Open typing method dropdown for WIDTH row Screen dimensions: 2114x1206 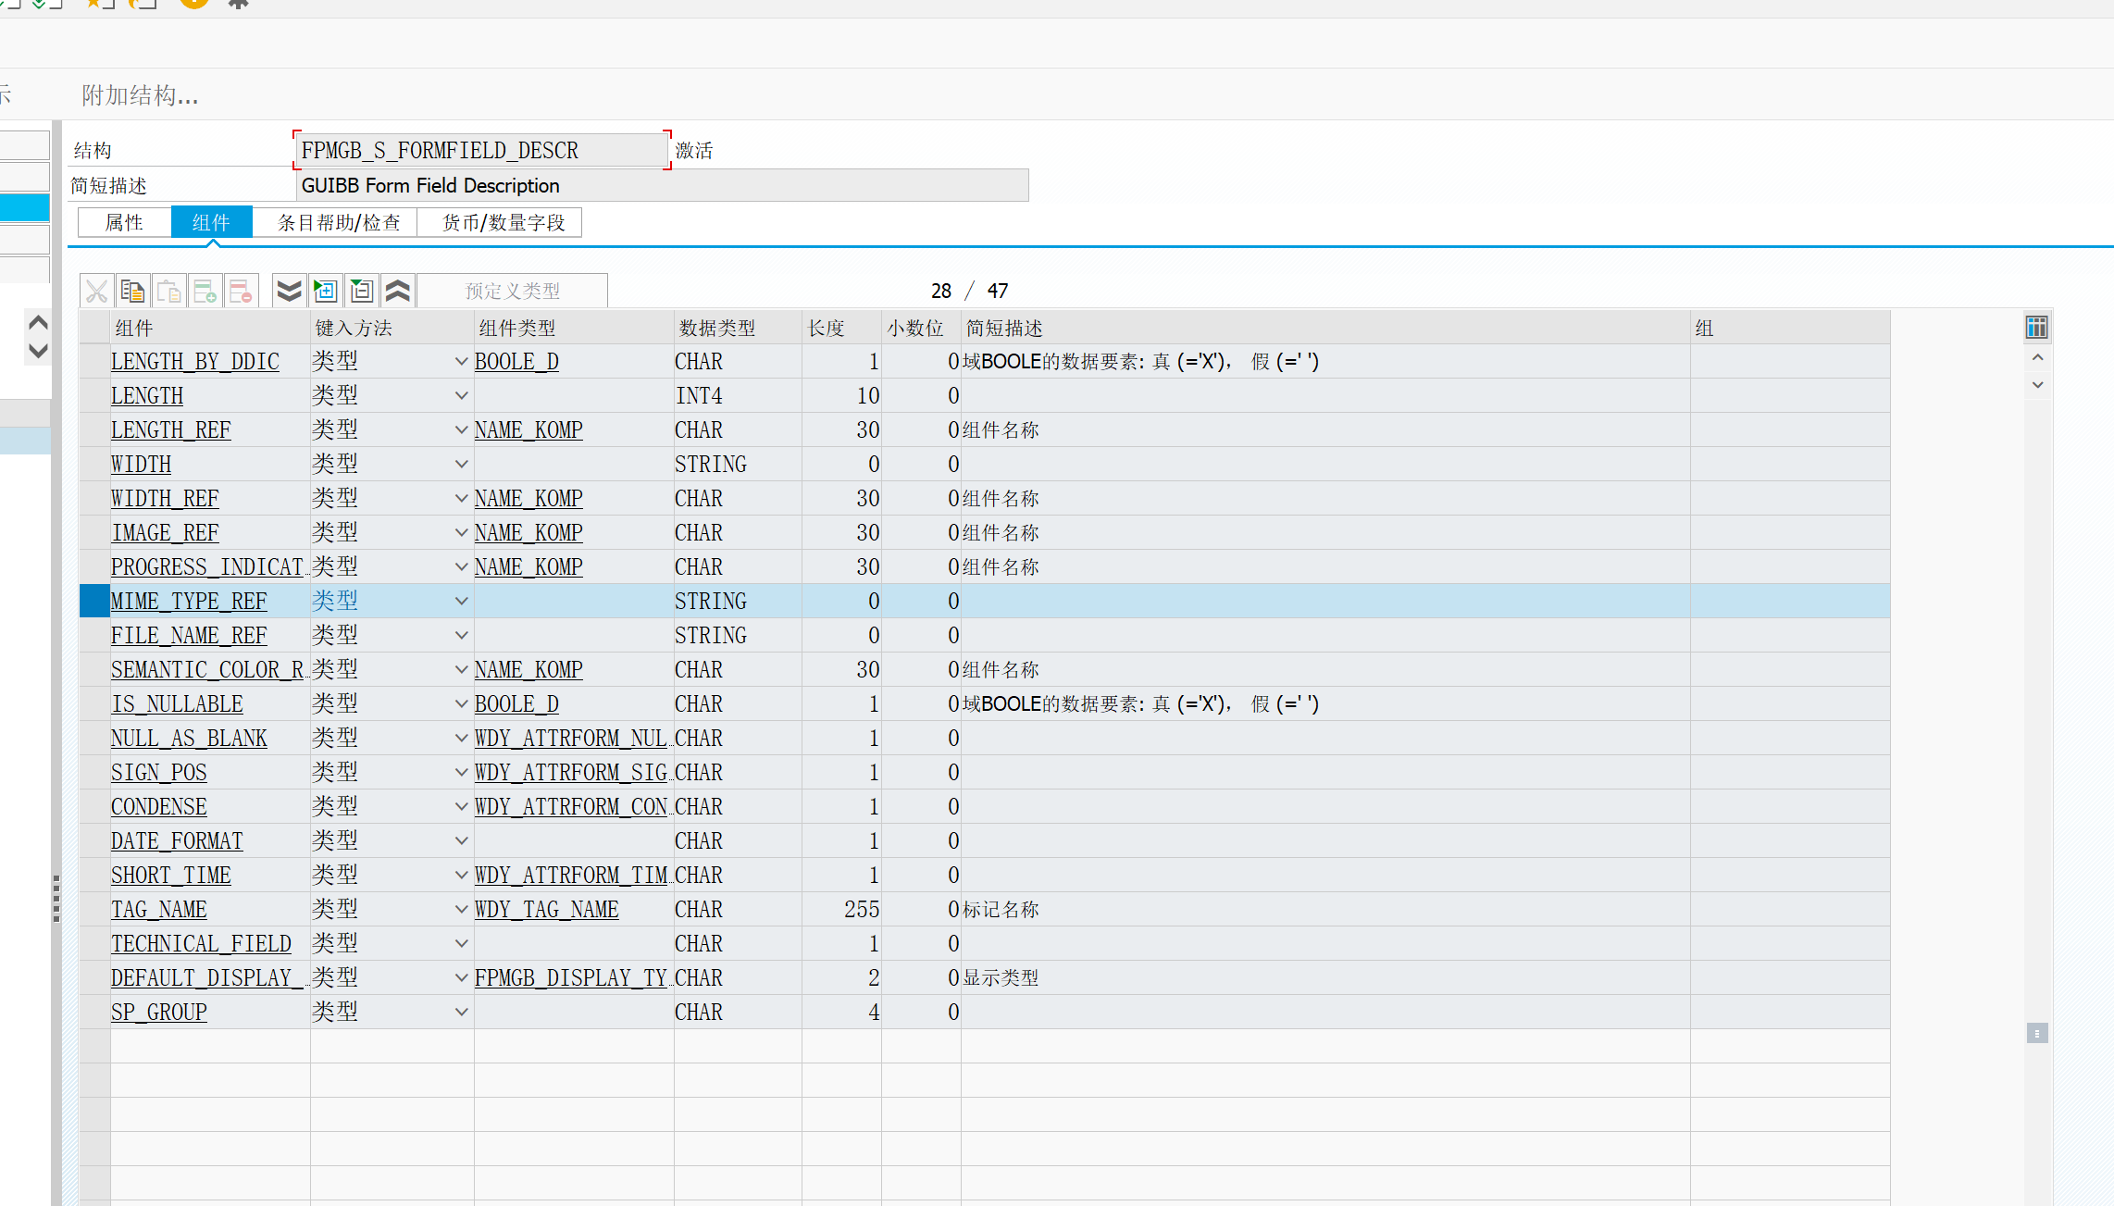tap(461, 465)
